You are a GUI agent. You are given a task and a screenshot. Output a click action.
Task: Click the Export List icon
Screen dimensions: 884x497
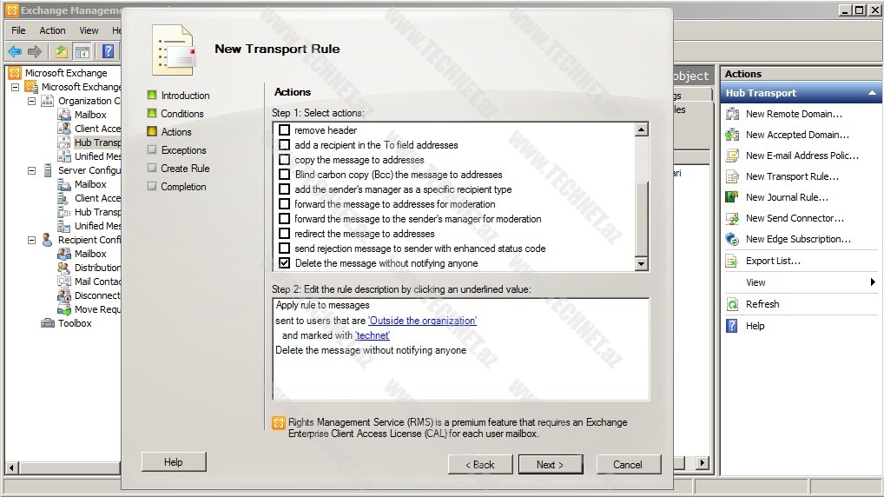point(732,261)
